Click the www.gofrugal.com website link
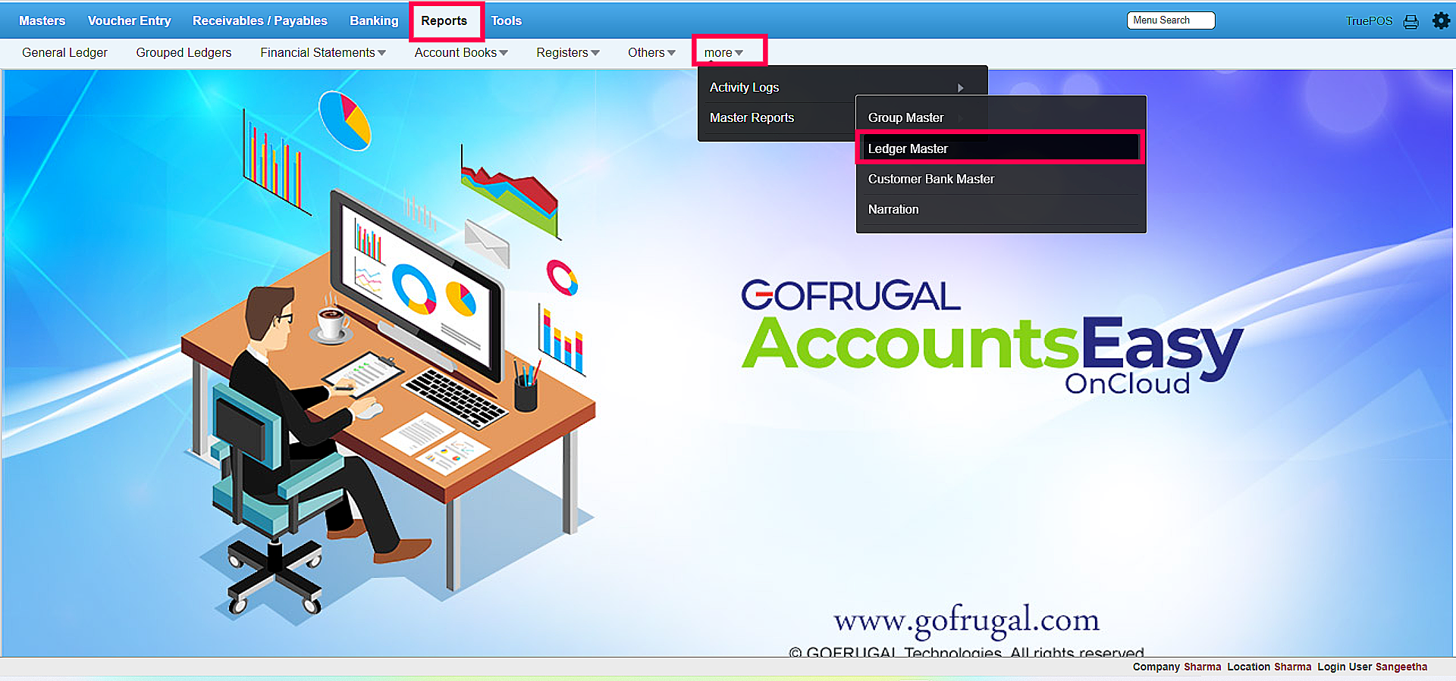This screenshot has width=1456, height=681. pos(966,621)
